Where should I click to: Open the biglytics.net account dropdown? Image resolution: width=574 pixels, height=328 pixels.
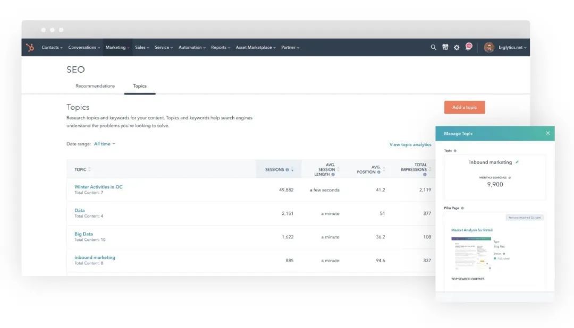[x=512, y=47]
